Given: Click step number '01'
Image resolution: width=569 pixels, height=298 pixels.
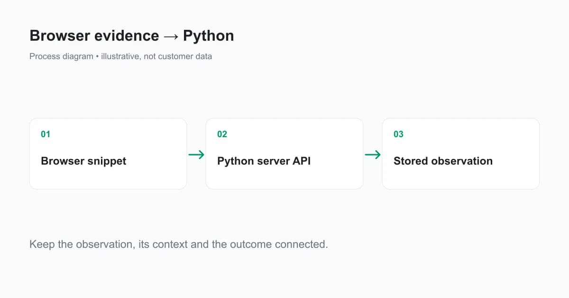Looking at the screenshot, I should pyautogui.click(x=46, y=134).
